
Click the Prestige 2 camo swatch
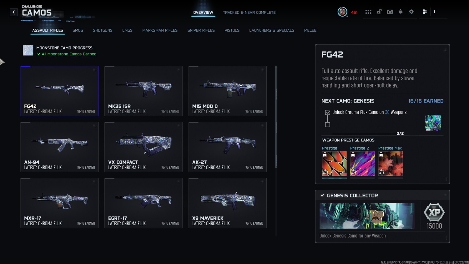pyautogui.click(x=362, y=164)
